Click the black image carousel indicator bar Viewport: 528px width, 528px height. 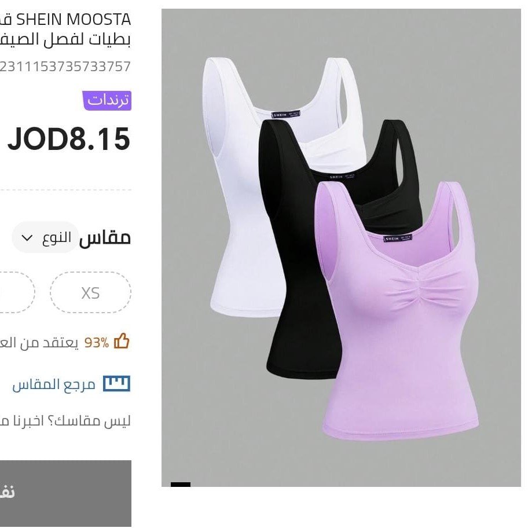click(181, 484)
